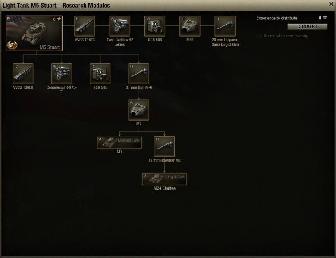Enable Accelerate crew training checkbox

click(x=260, y=36)
